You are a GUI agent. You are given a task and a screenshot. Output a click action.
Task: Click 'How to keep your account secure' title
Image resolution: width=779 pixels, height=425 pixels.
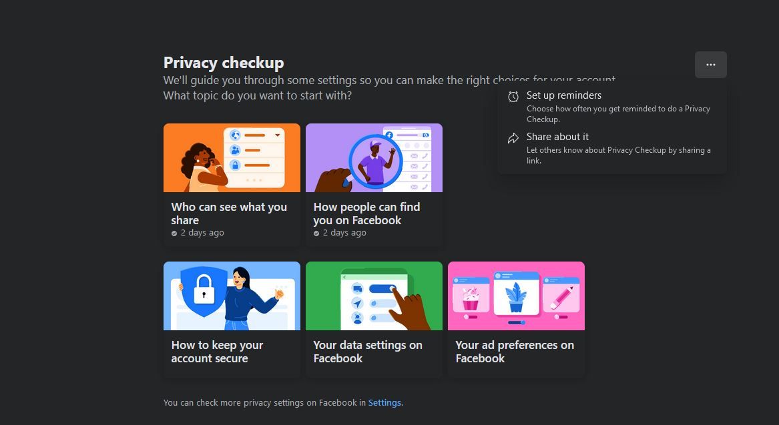(x=217, y=352)
